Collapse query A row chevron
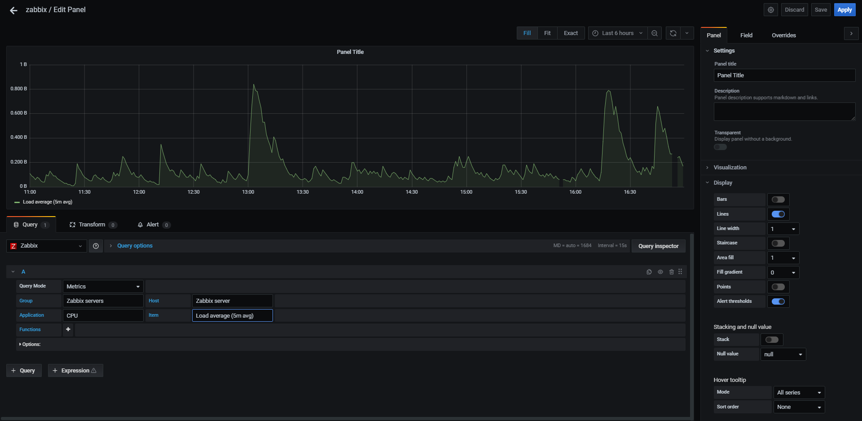The height and width of the screenshot is (421, 862). tap(13, 272)
